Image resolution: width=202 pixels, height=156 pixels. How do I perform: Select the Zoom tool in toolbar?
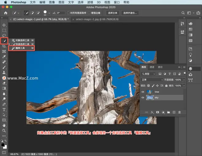pyautogui.click(x=4, y=131)
